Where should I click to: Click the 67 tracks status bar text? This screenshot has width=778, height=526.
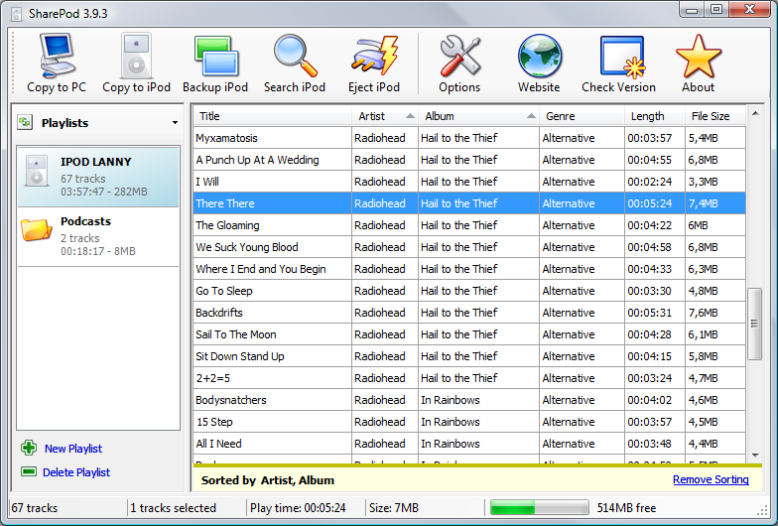34,508
